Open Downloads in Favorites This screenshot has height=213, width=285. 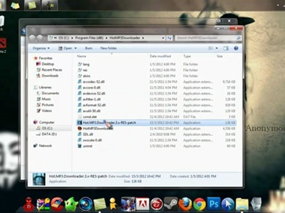pos(50,76)
